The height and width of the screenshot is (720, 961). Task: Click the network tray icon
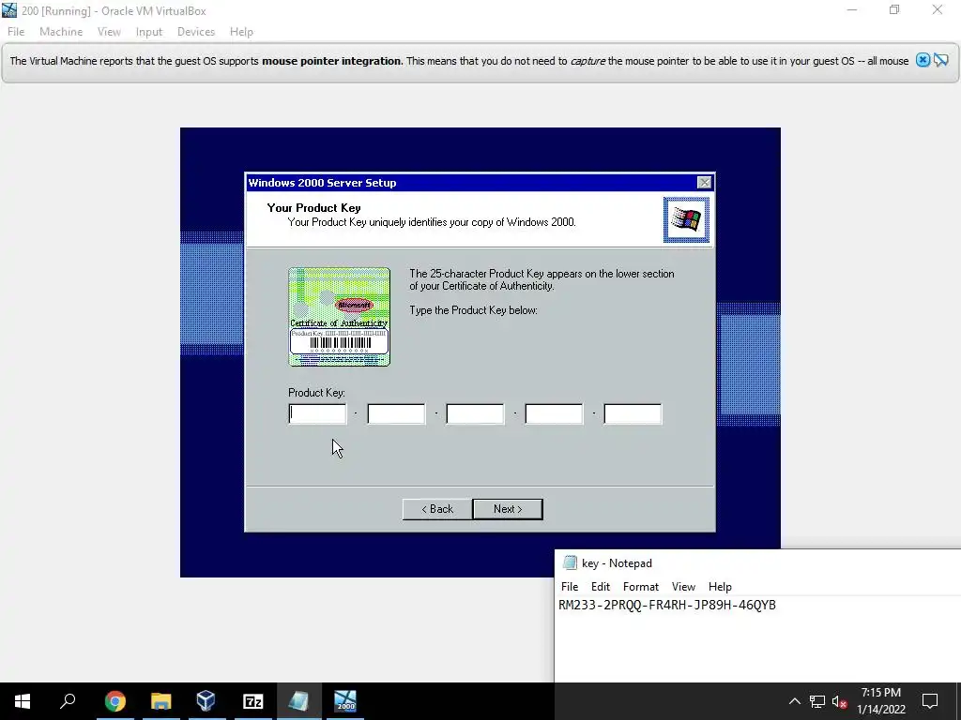(817, 701)
